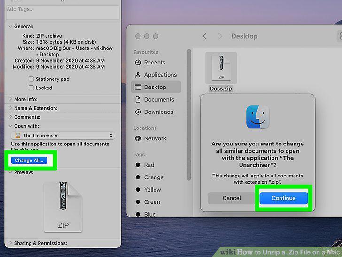Collapse the Open with section

(10, 126)
